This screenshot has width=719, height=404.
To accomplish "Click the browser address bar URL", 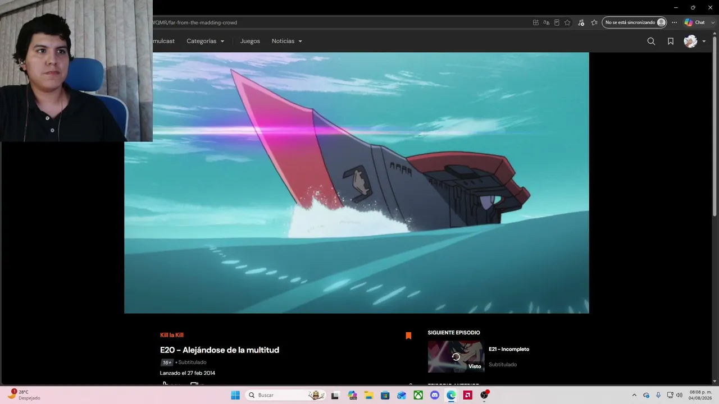I will [195, 22].
